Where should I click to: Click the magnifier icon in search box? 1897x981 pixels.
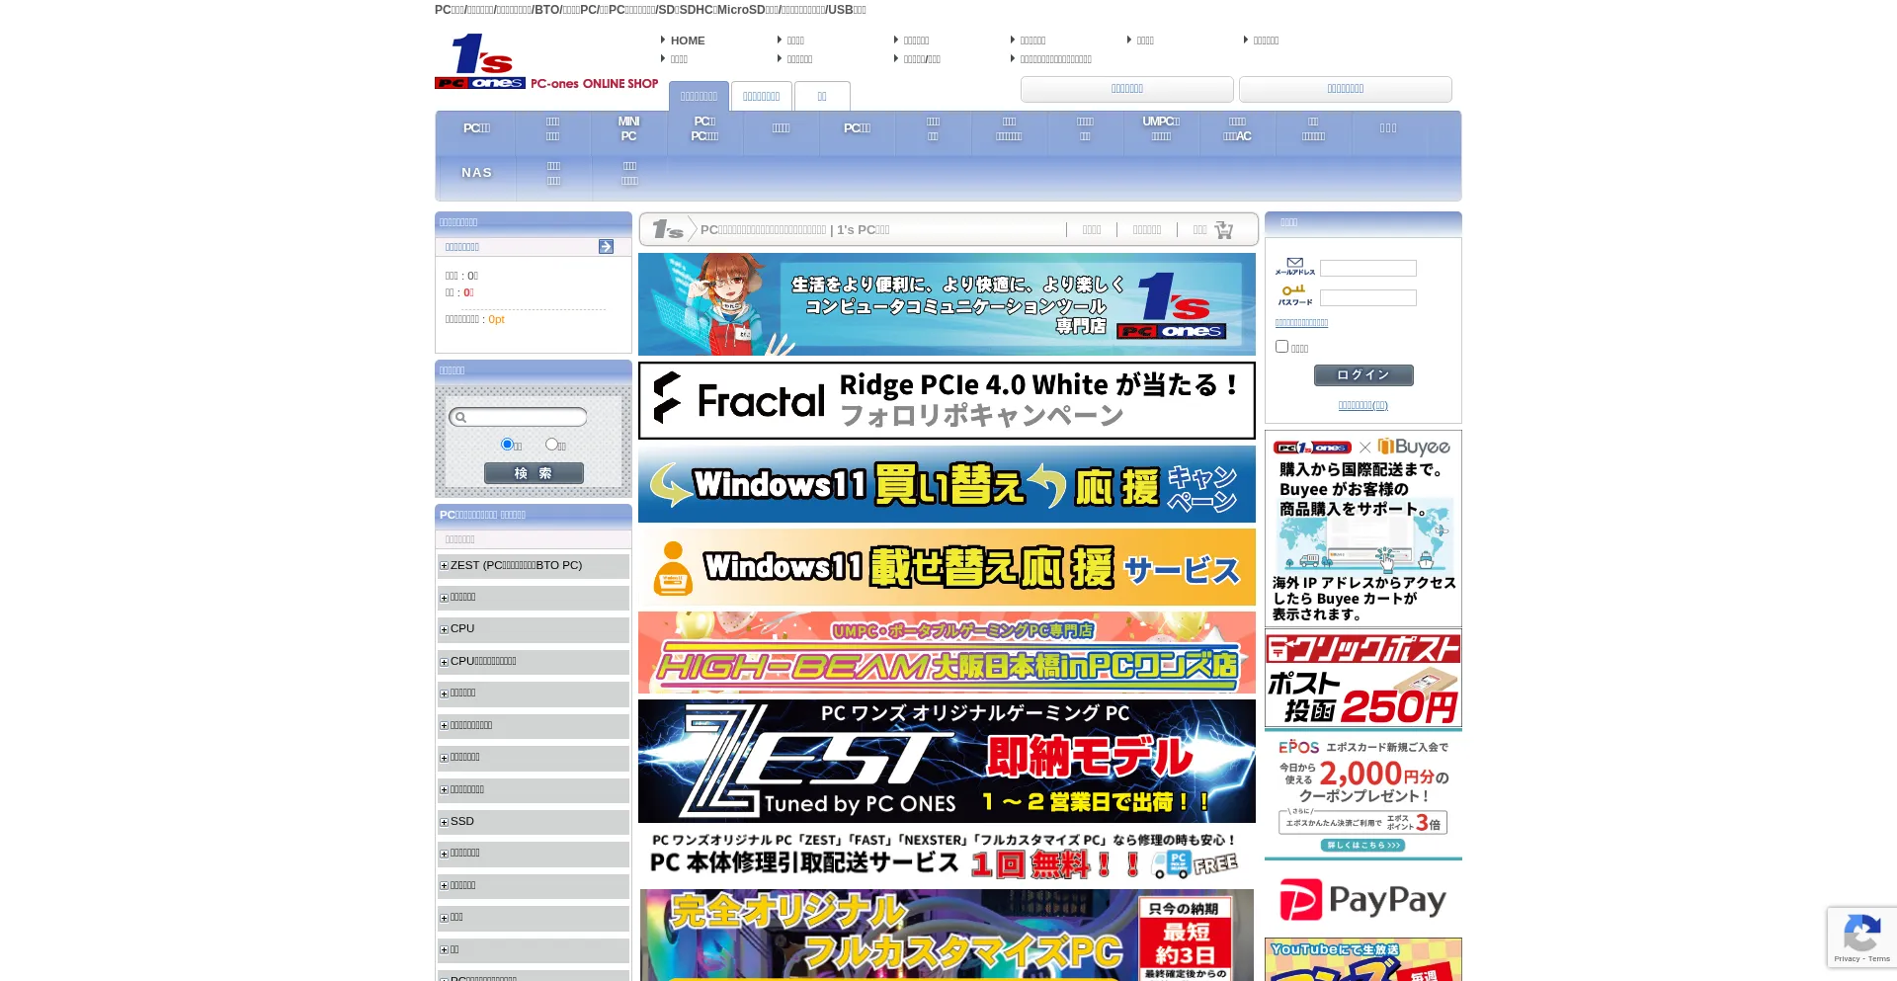click(460, 418)
